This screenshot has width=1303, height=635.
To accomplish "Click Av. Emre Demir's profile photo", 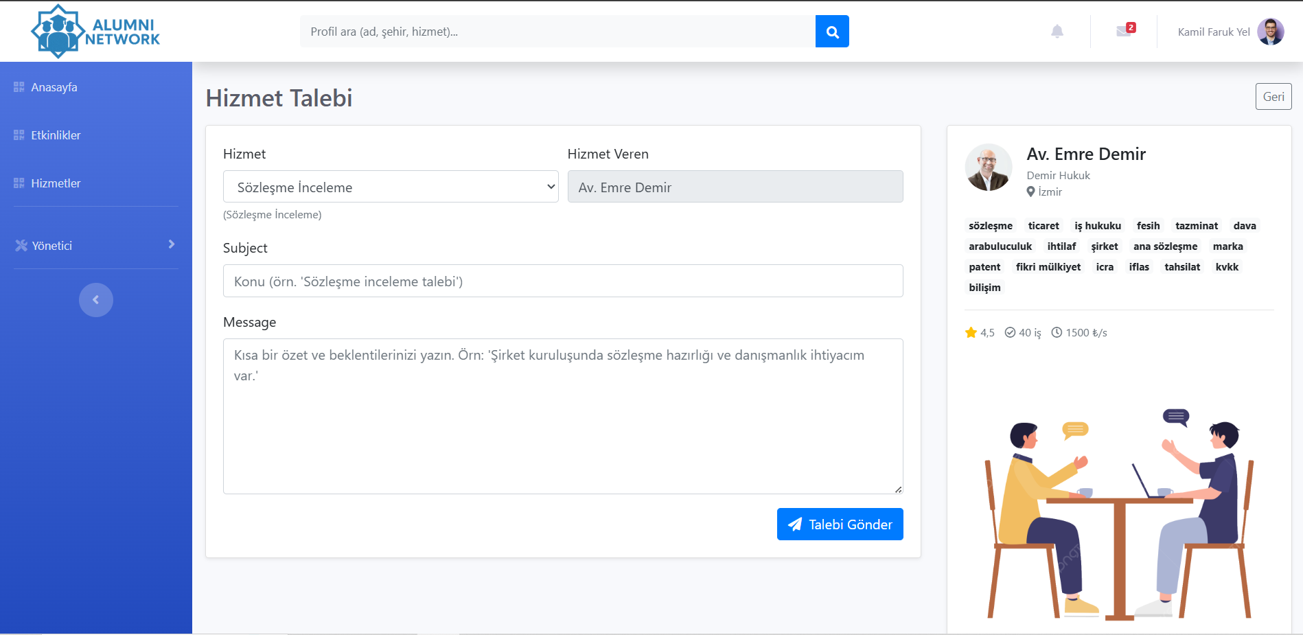I will point(989,167).
